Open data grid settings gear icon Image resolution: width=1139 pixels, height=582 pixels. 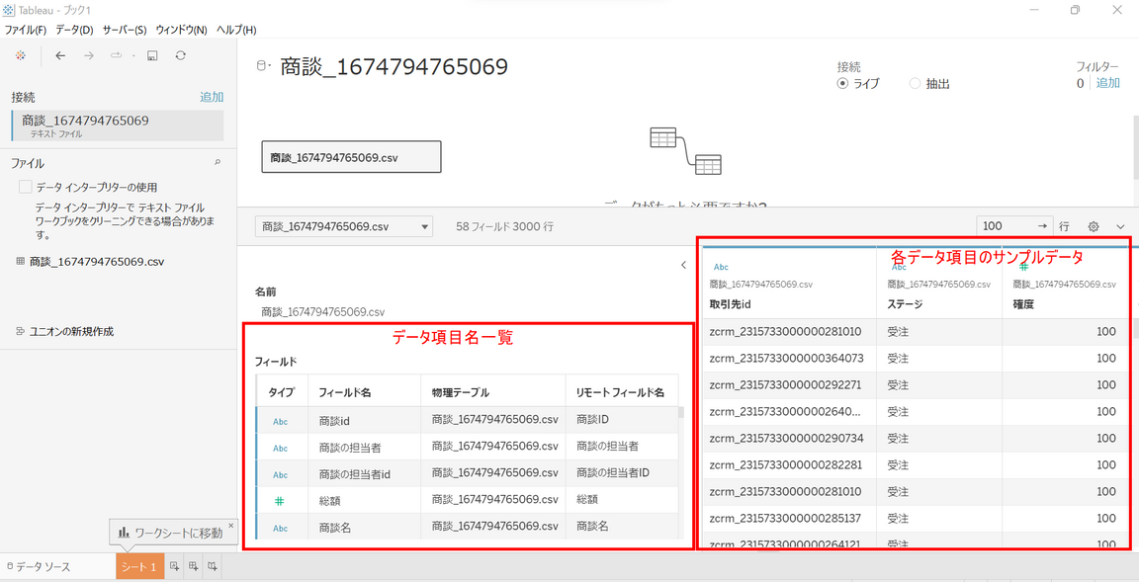pyautogui.click(x=1094, y=226)
